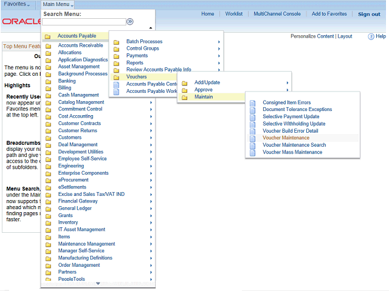Click the Layout link
This screenshot has height=291, width=389.
tap(345, 36)
